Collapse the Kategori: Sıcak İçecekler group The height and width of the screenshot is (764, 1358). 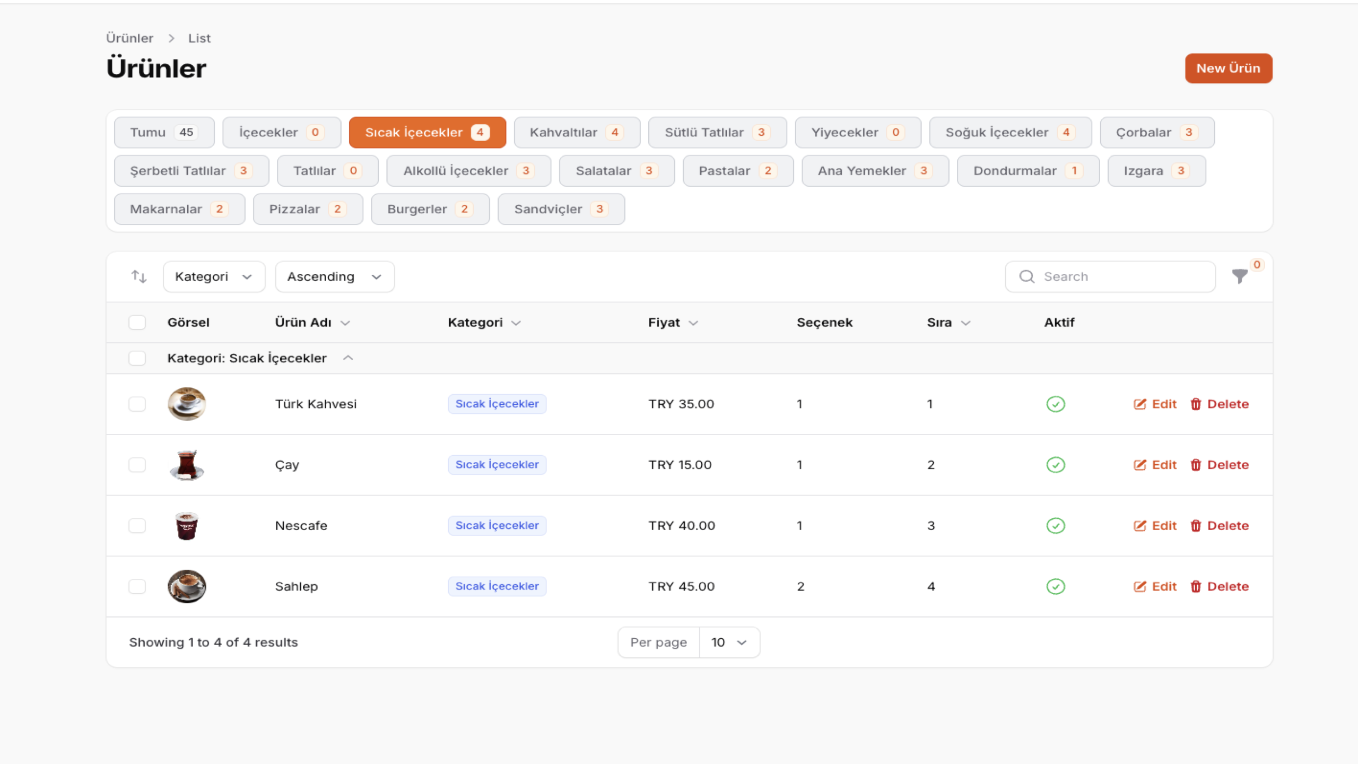348,358
